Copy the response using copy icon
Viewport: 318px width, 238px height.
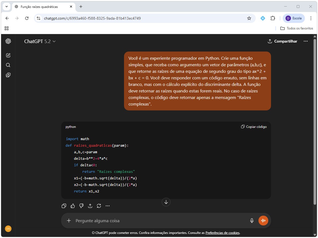click(64, 206)
